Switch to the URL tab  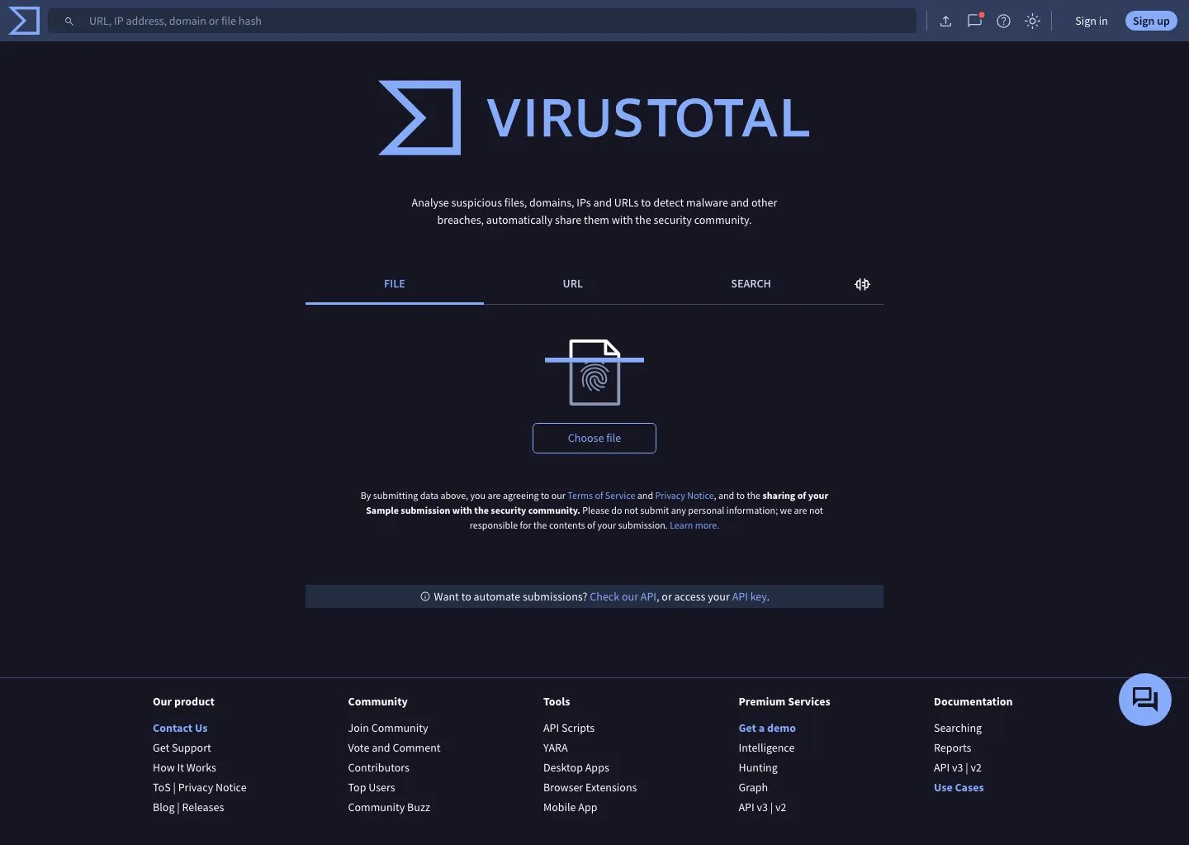(573, 284)
